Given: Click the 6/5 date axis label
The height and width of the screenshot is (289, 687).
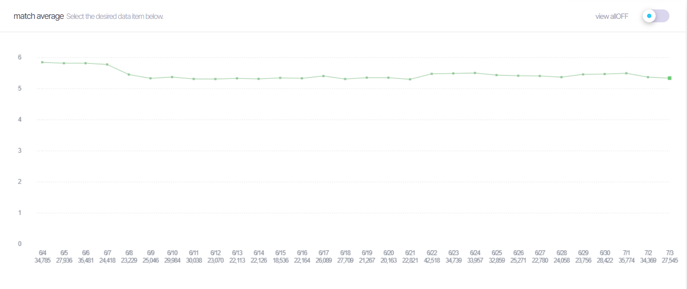Looking at the screenshot, I should coord(64,253).
